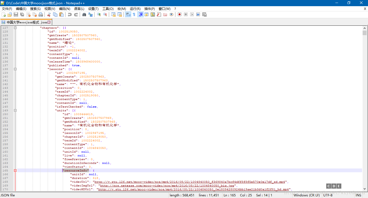Image resolution: width=368 pixels, height=198 pixels.
Task: Click the Close document toolbar icon
Action: [x=28, y=14]
